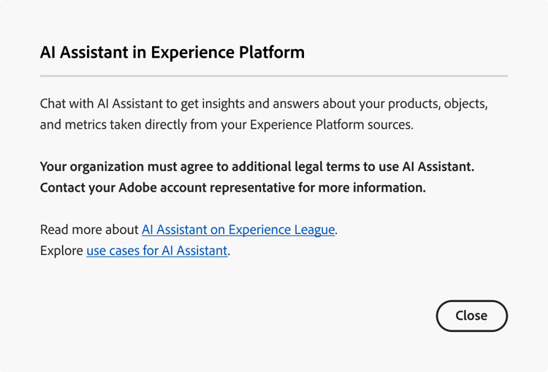
Task: Click the bold text 'Contact your Adobe account representative'
Action: point(166,187)
